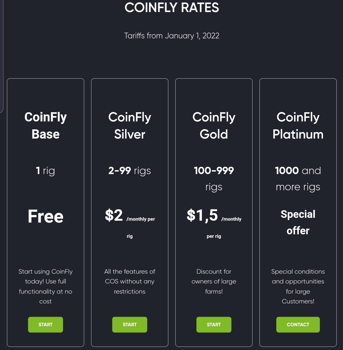Click the Special offer text
Screen dimensions: 343x350
coord(298,222)
